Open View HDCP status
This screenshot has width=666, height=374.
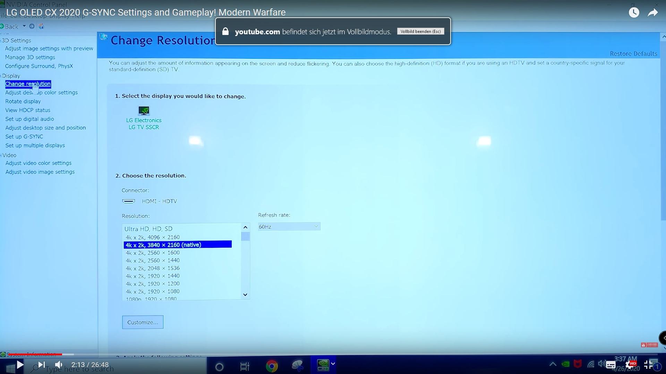[x=28, y=110]
